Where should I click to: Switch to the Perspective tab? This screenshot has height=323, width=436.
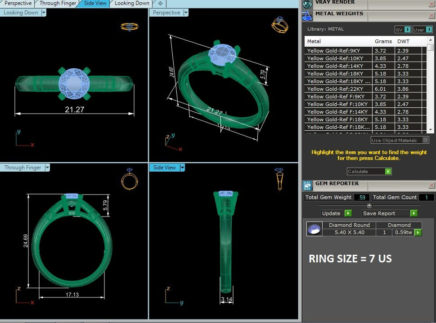point(18,4)
